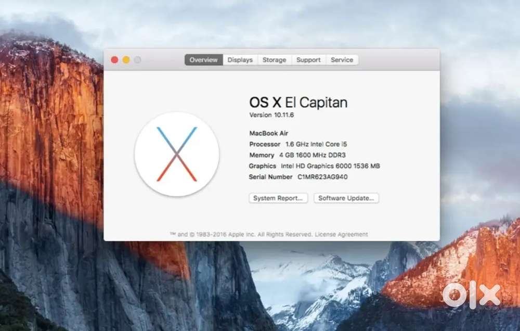Open the Storage tab
This screenshot has height=331, width=520.
click(x=274, y=60)
